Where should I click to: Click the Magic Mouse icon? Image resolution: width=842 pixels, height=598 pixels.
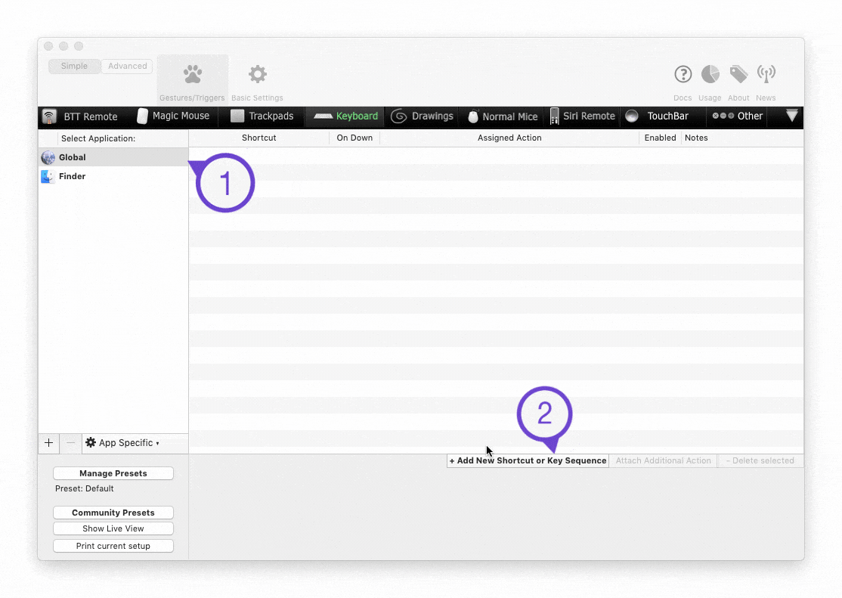point(142,116)
